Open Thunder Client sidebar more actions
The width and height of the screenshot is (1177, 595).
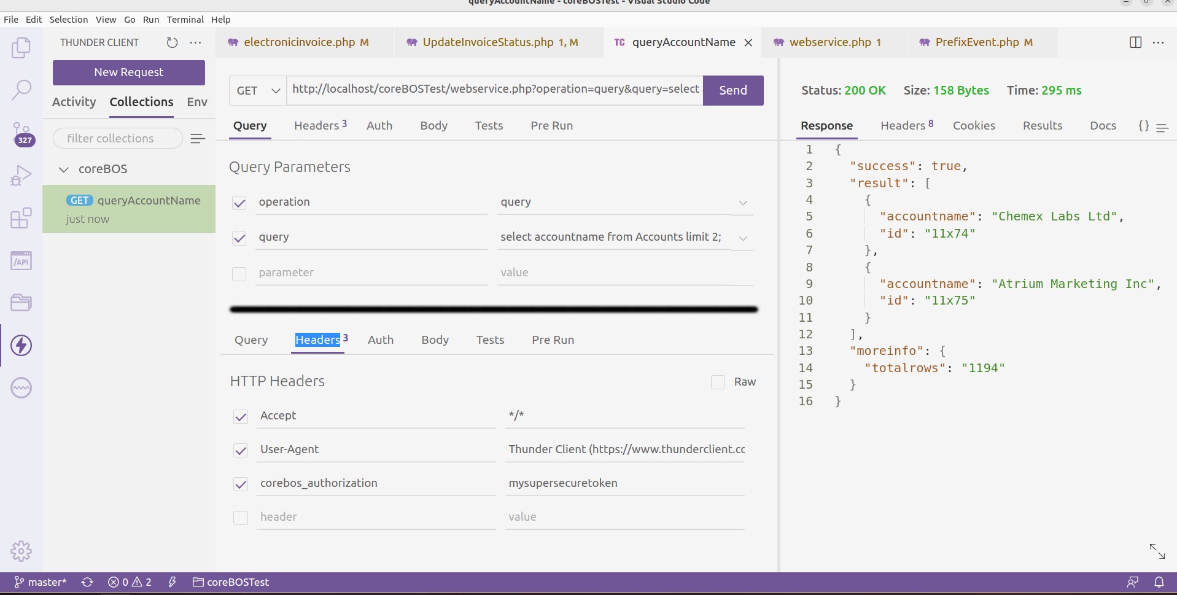[x=195, y=42]
